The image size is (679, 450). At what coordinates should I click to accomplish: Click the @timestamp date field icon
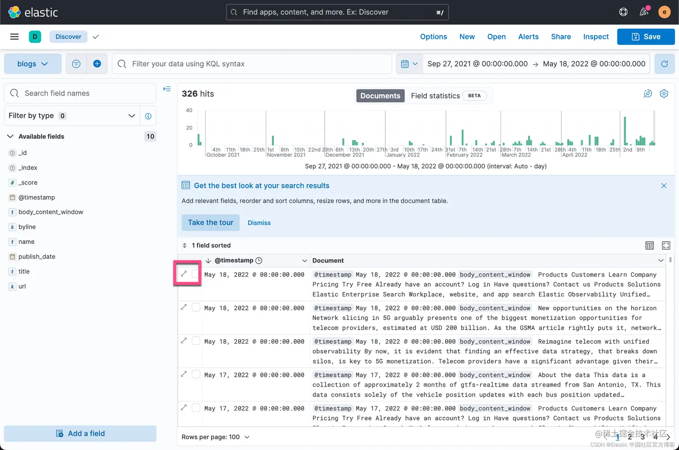click(12, 198)
